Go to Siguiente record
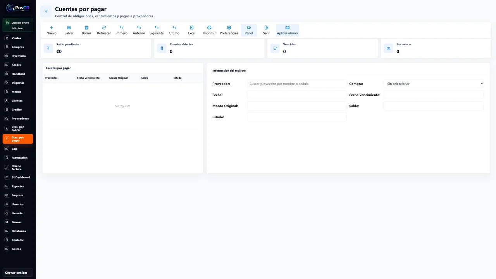Viewport: 496px width, 279px height. 157,30
